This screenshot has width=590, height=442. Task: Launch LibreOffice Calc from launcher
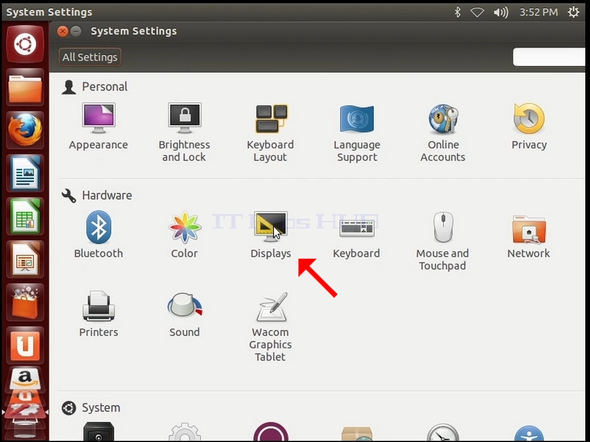(25, 216)
